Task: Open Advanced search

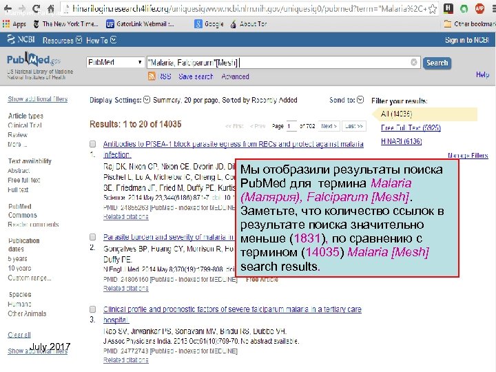Action: [x=235, y=76]
